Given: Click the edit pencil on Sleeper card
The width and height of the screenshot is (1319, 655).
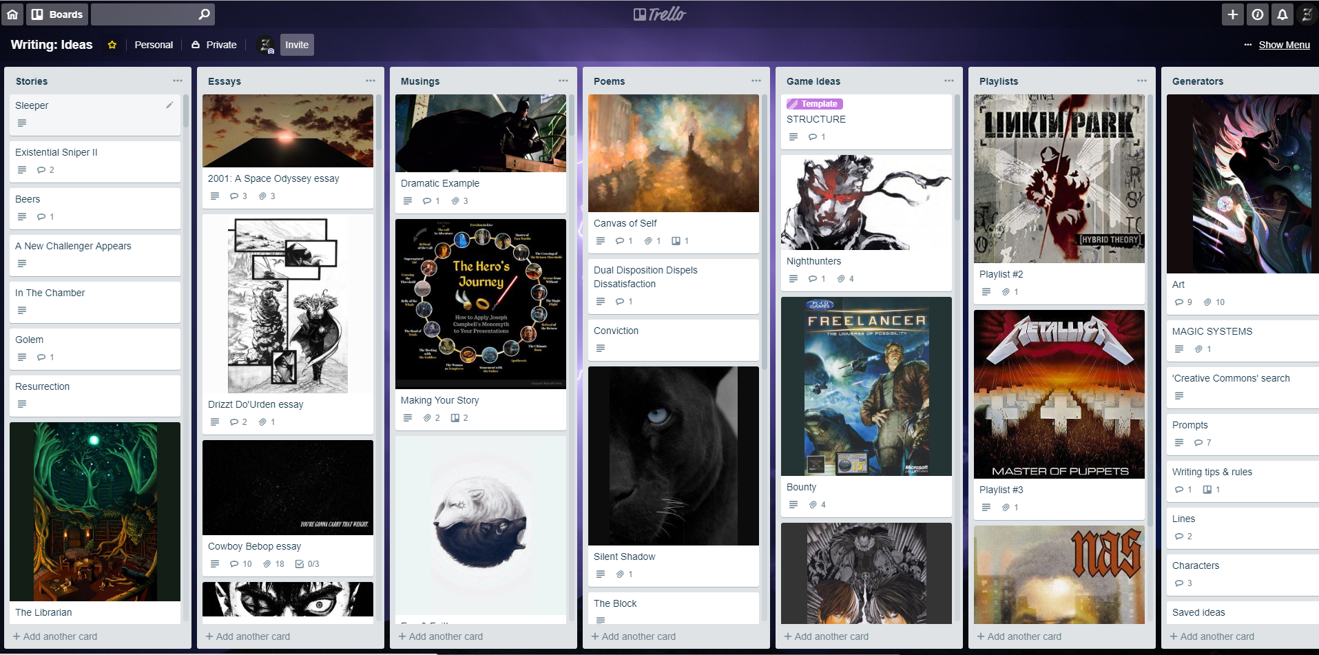Looking at the screenshot, I should coord(169,105).
